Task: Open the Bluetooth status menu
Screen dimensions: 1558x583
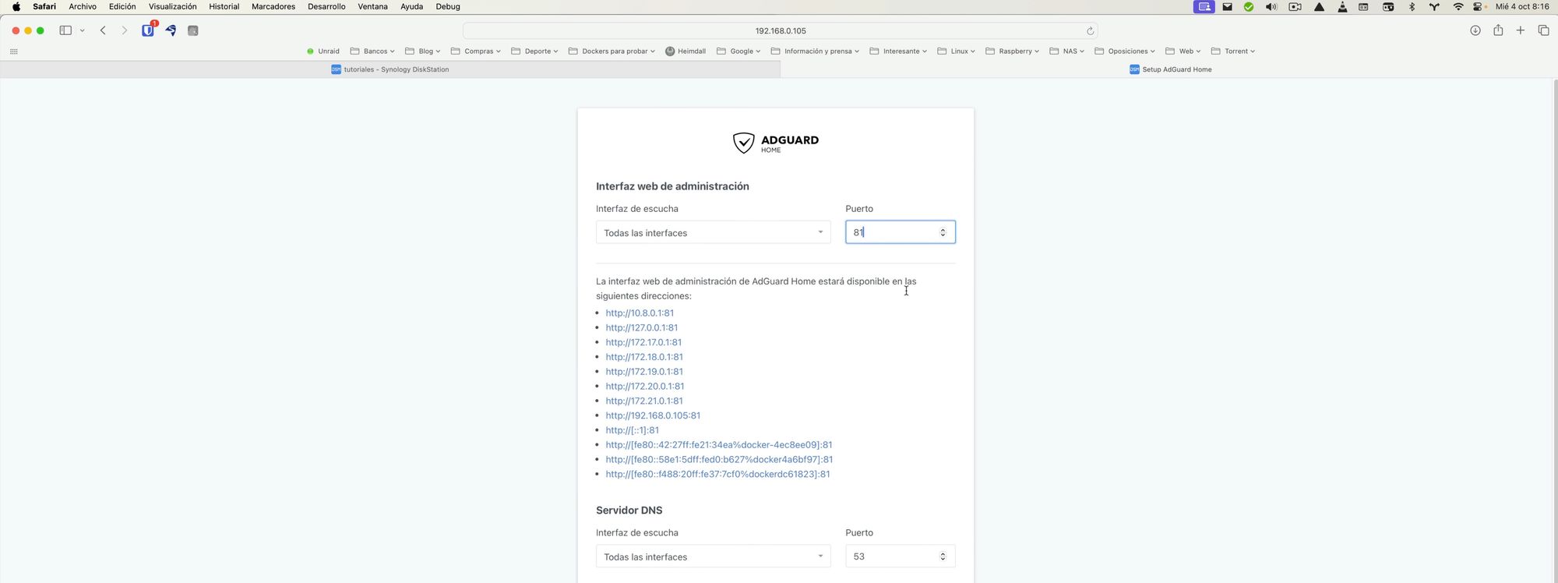Action: coord(1412,6)
